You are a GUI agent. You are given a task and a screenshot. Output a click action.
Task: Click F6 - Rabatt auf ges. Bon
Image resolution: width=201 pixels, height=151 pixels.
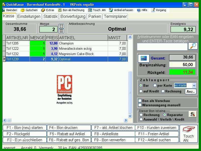[x=69, y=140]
